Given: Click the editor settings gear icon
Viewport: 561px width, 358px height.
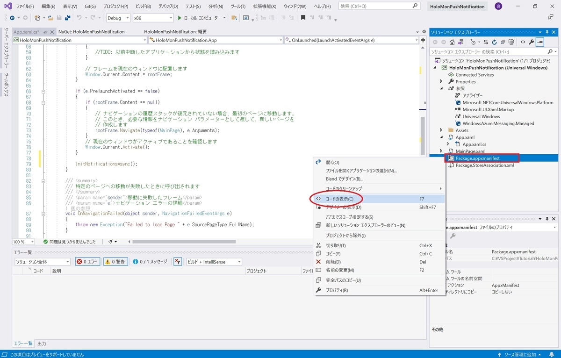Looking at the screenshot, I should tap(424, 32).
